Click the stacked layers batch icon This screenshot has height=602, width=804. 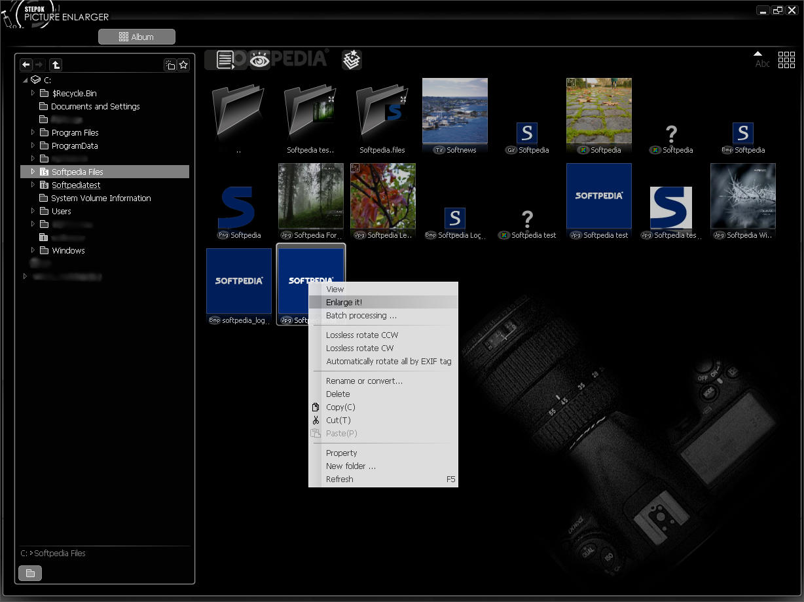click(352, 60)
